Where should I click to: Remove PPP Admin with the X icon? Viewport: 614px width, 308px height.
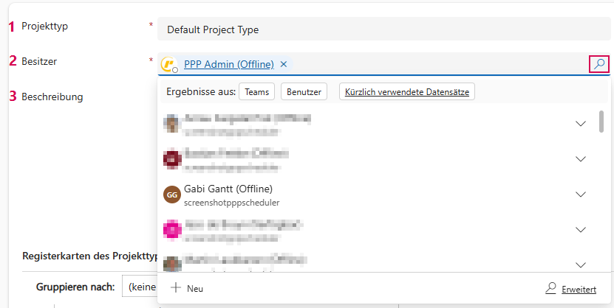[x=284, y=64]
